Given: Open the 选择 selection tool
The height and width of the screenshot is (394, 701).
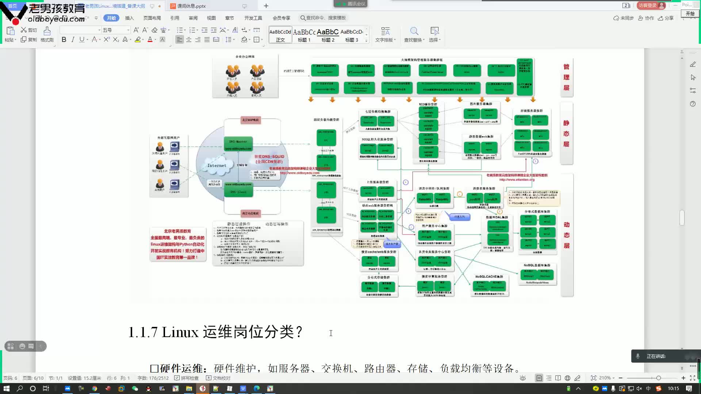Looking at the screenshot, I should (x=434, y=35).
